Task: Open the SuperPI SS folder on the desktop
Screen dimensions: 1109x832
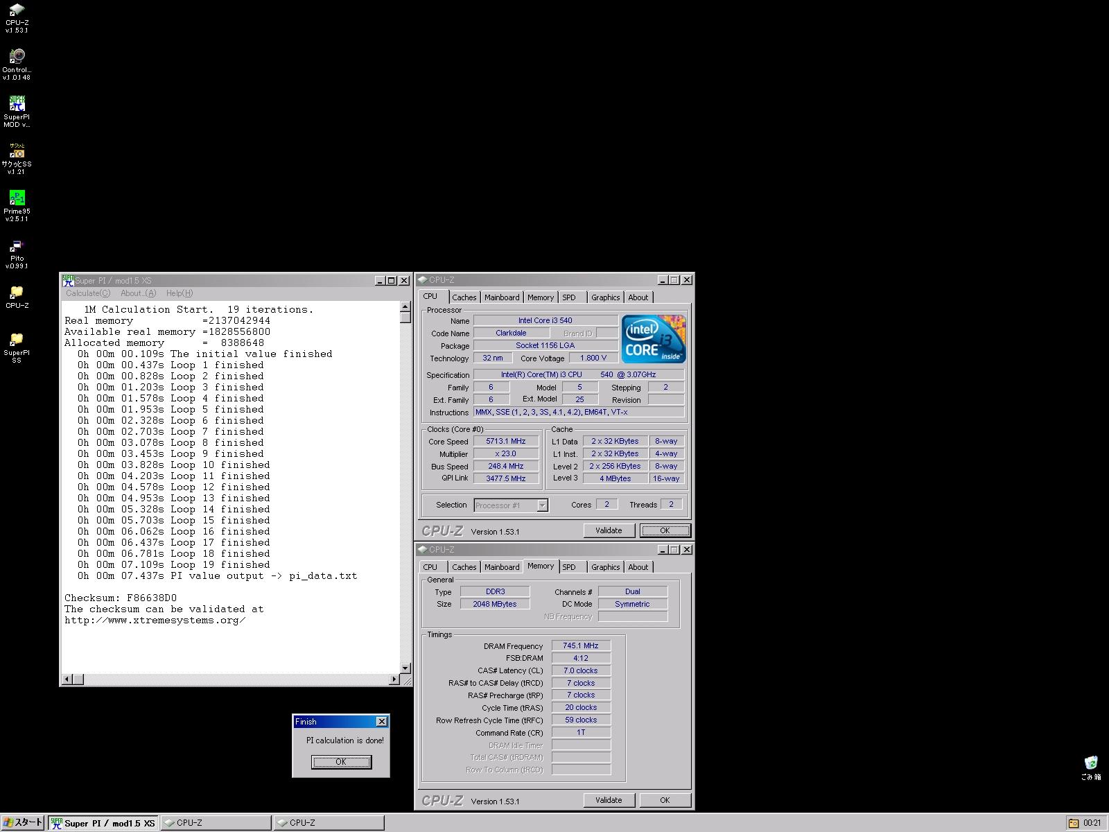Action: coord(17,347)
